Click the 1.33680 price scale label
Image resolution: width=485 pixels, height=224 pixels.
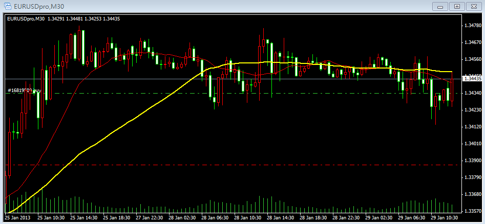click(472, 194)
